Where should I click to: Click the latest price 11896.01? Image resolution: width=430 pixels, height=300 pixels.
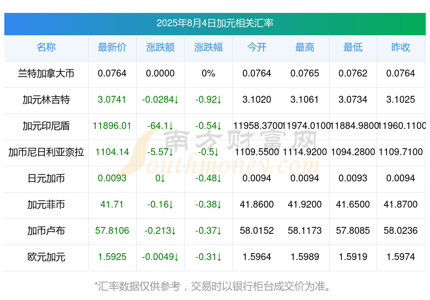tap(112, 126)
